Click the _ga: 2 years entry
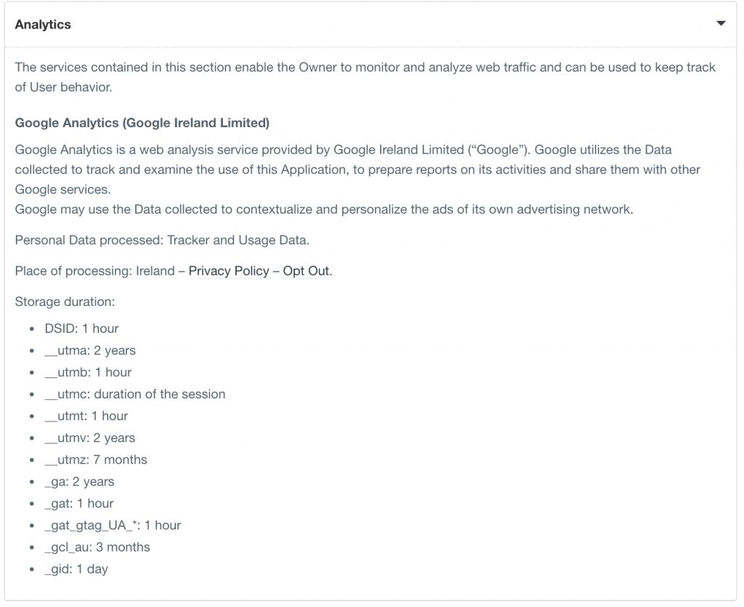Image resolution: width=744 pixels, height=607 pixels. (79, 481)
